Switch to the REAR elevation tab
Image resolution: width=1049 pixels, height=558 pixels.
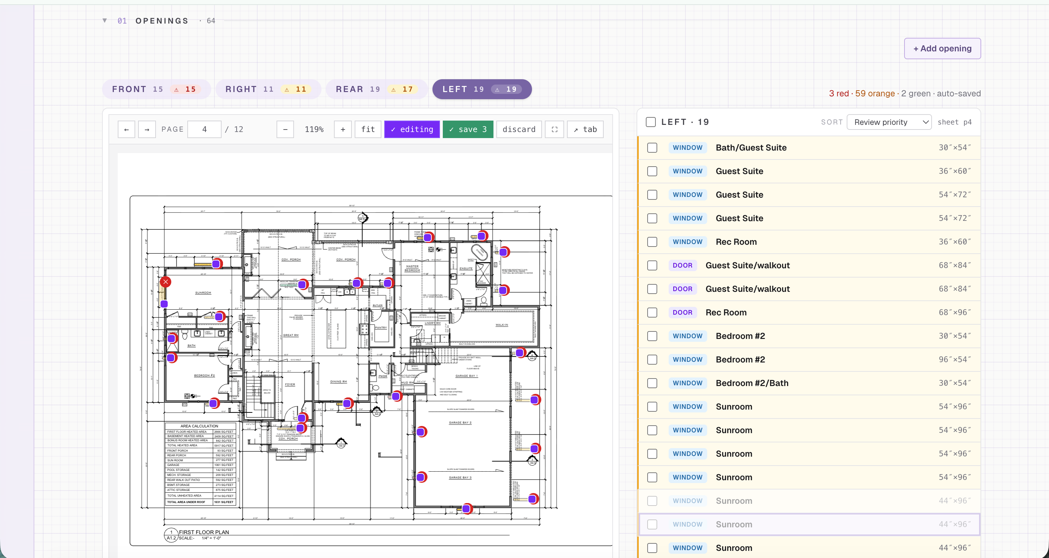(376, 89)
